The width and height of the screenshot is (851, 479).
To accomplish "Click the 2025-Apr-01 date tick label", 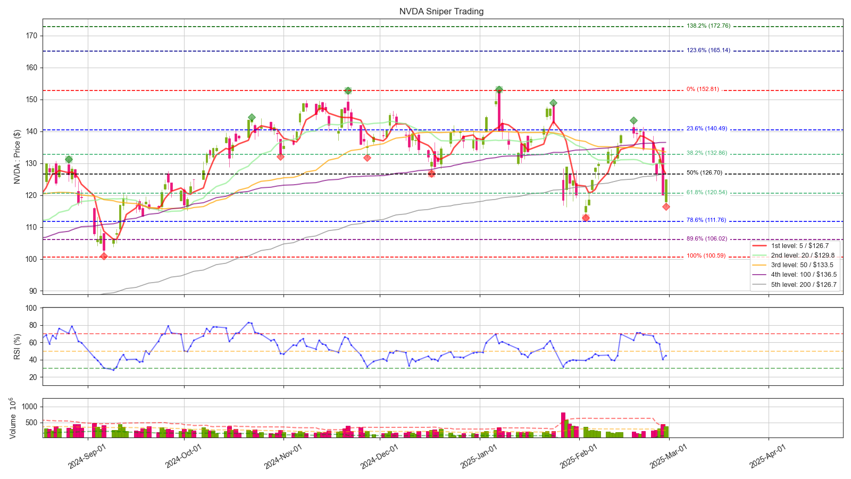I will [768, 457].
